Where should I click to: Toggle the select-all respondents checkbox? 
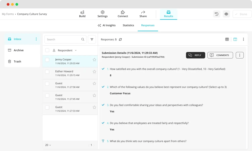tap(47, 50)
